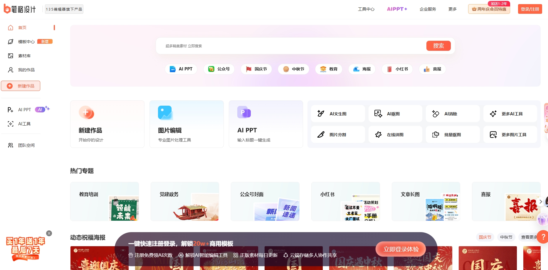Screen dimensions: 548x270
Task: Open 更多AI工具 for more AI tools
Action: [x=510, y=114]
